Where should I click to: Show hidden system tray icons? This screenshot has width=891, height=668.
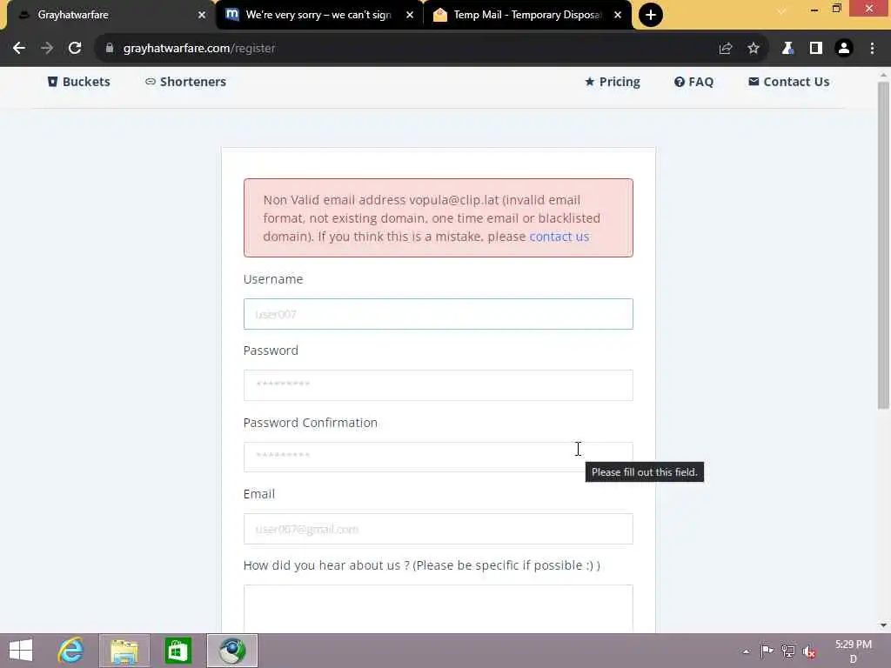click(x=746, y=651)
